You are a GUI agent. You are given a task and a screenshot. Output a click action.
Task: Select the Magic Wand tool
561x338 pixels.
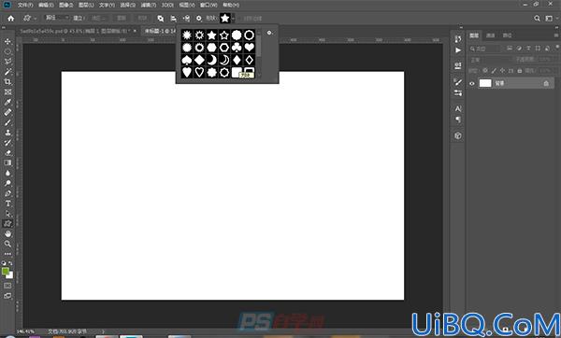(x=7, y=72)
